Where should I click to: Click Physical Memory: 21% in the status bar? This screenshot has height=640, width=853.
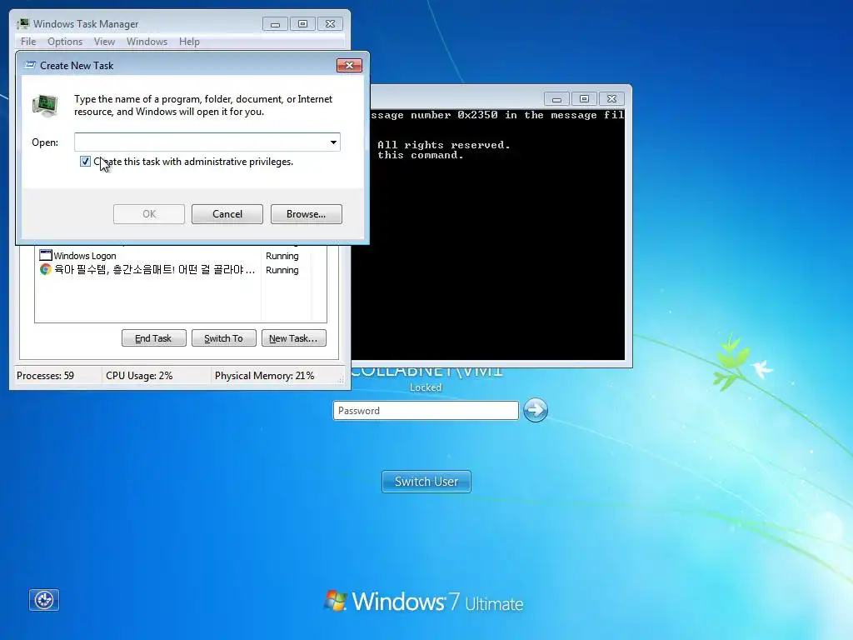click(x=264, y=376)
